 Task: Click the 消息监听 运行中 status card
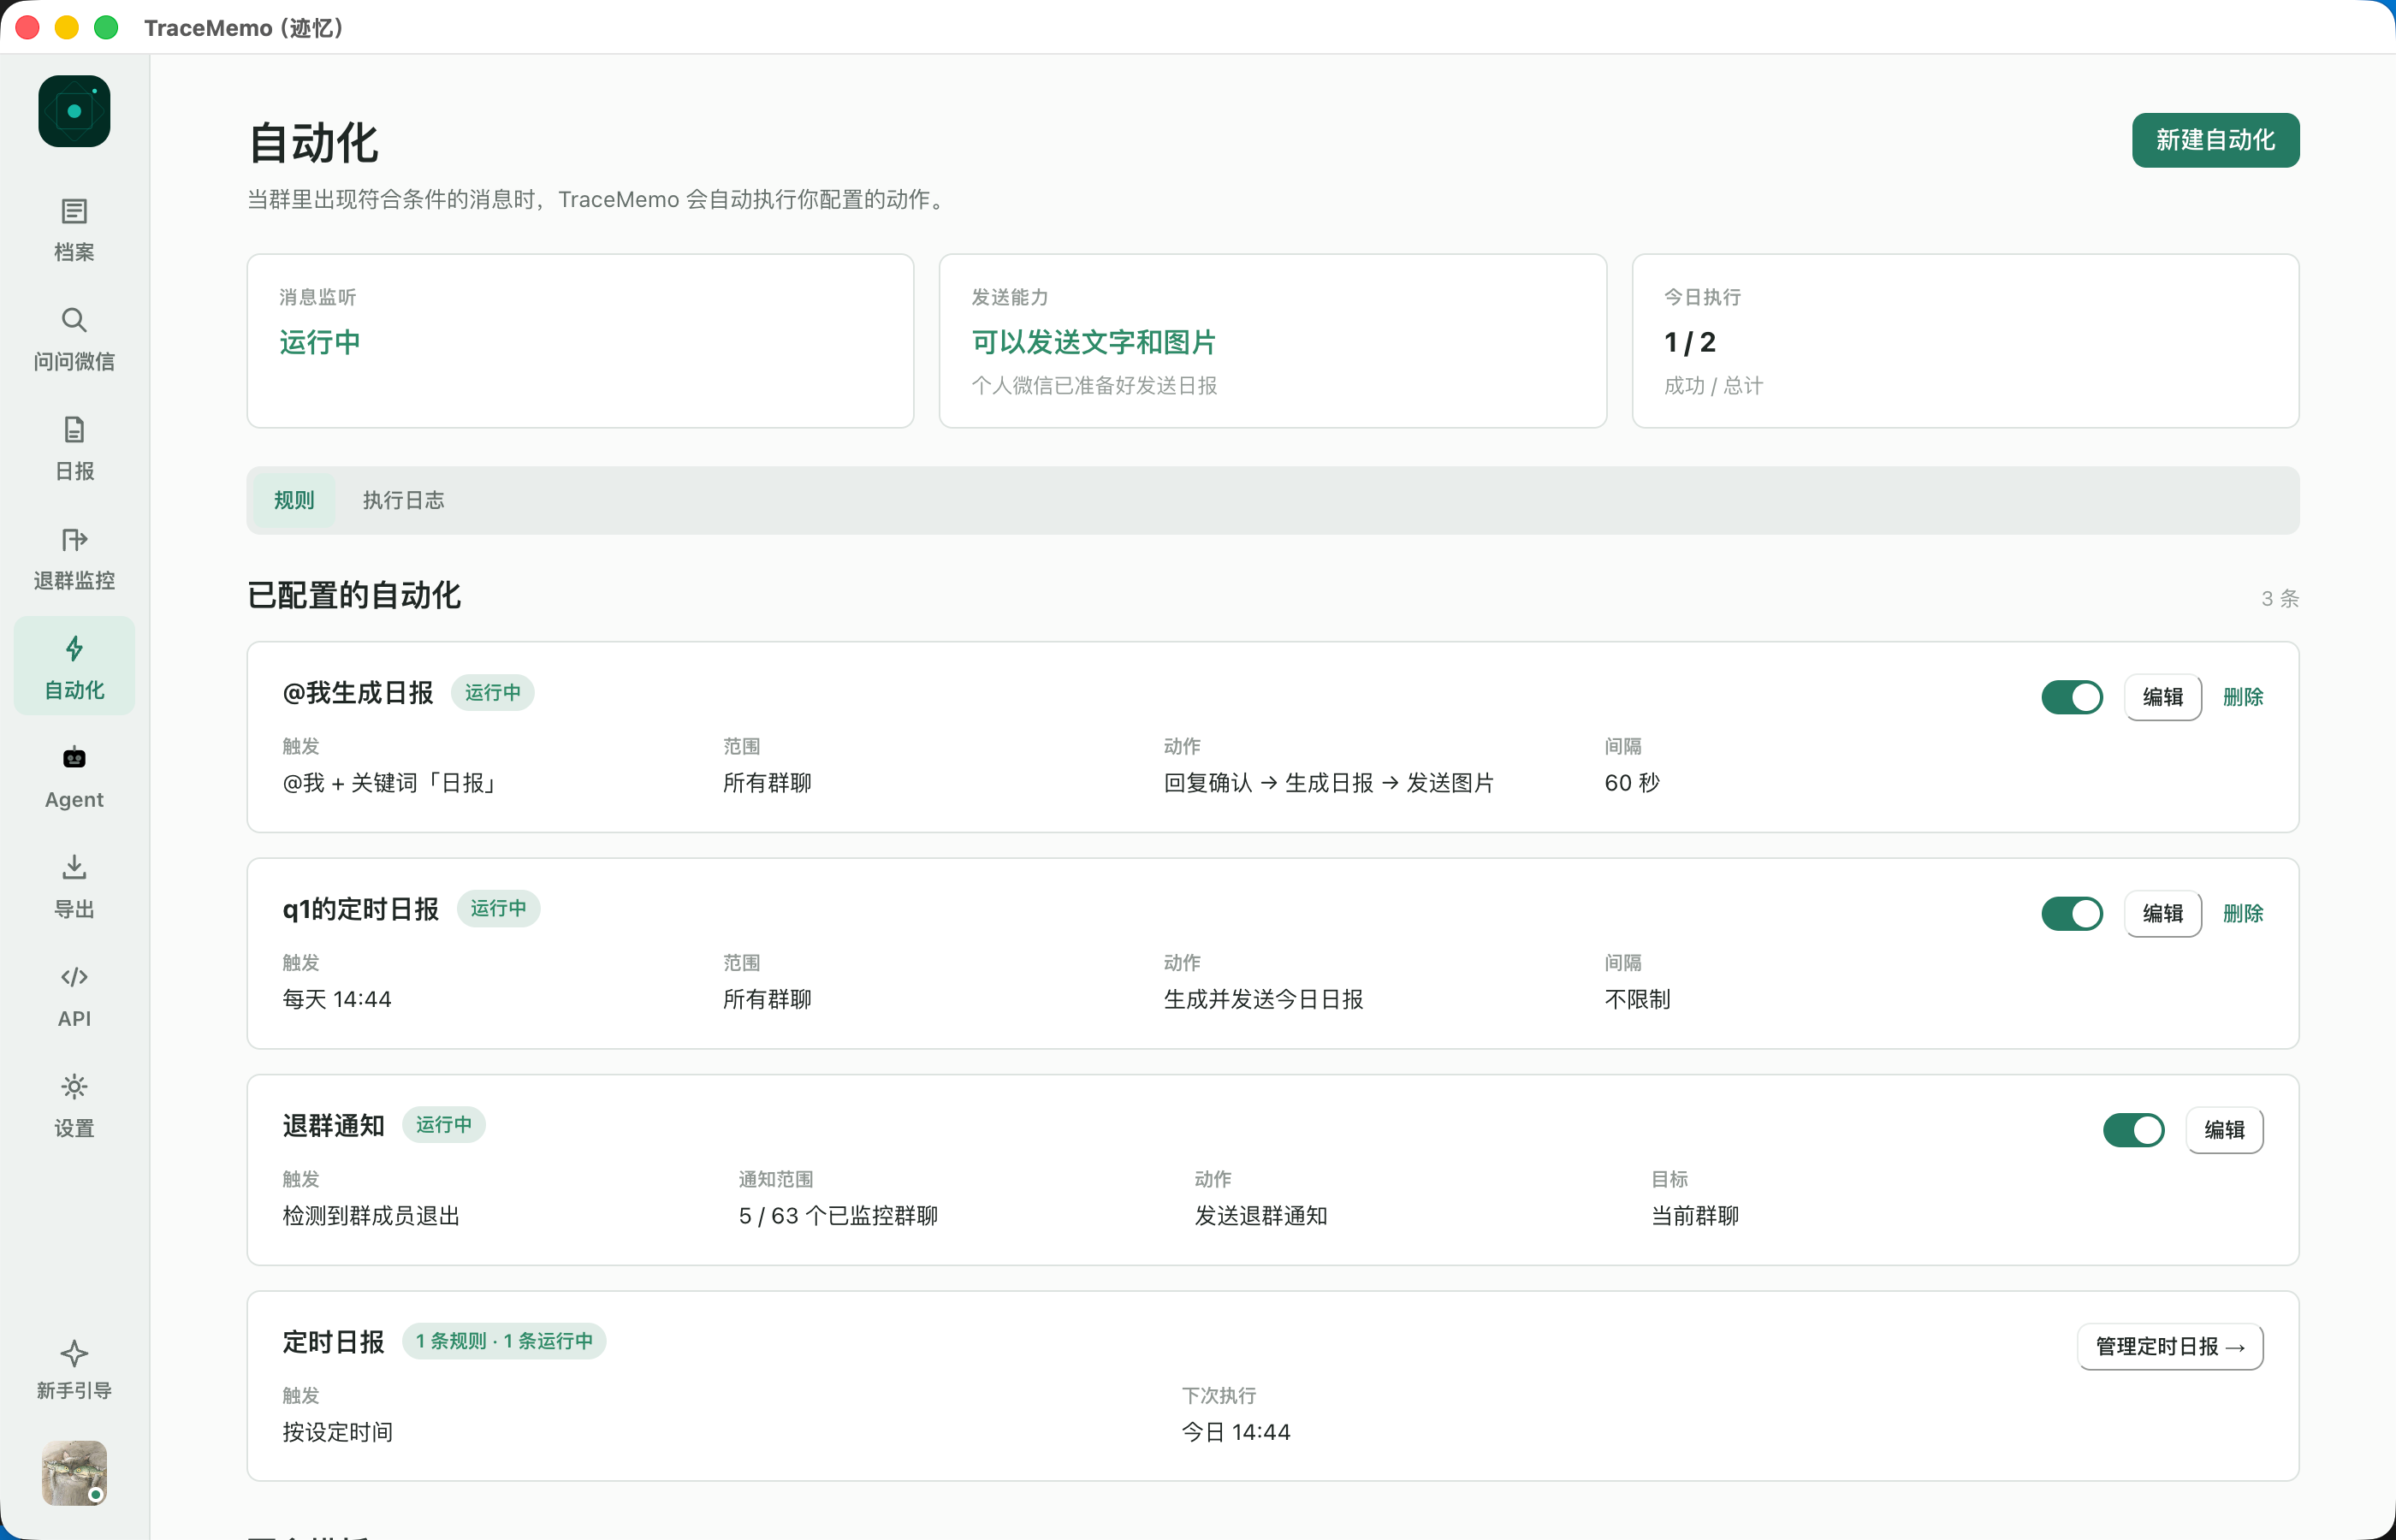pos(580,341)
